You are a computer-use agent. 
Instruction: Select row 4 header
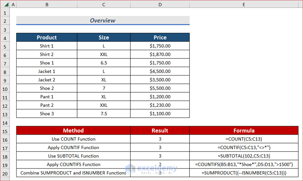pyautogui.click(x=5, y=38)
